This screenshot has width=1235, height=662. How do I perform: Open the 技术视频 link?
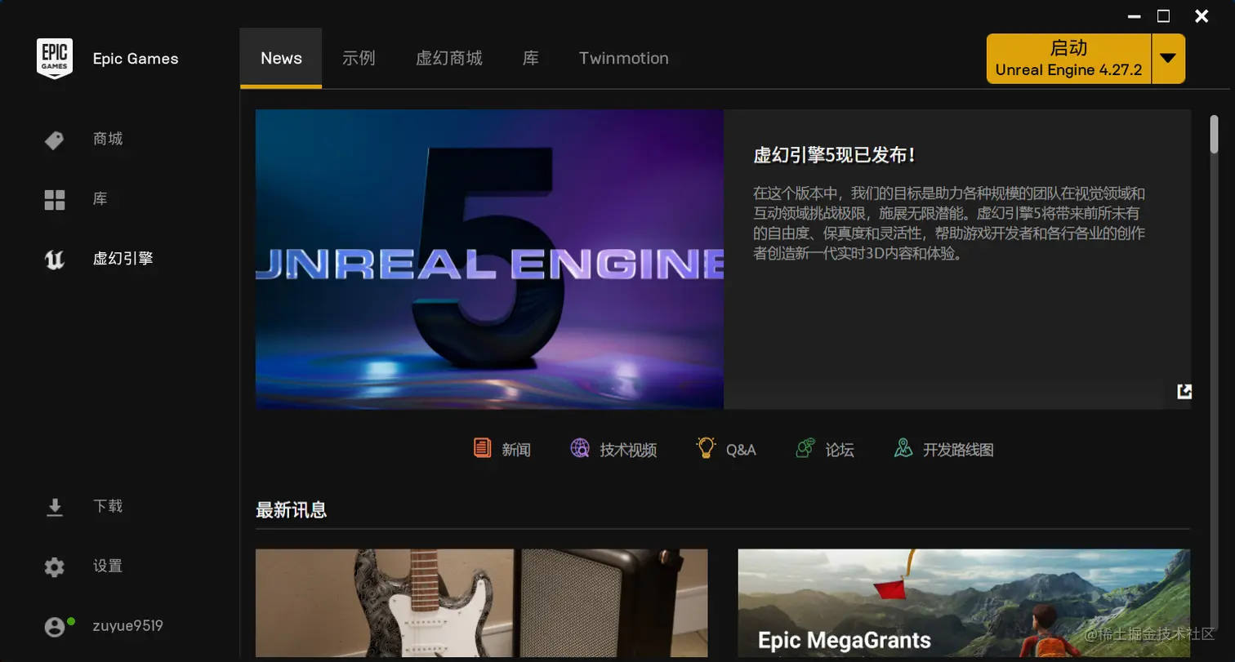pyautogui.click(x=628, y=450)
